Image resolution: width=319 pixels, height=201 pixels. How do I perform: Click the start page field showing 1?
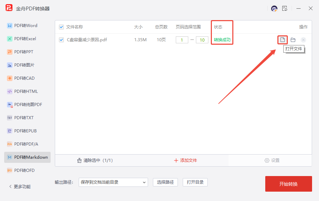click(182, 40)
